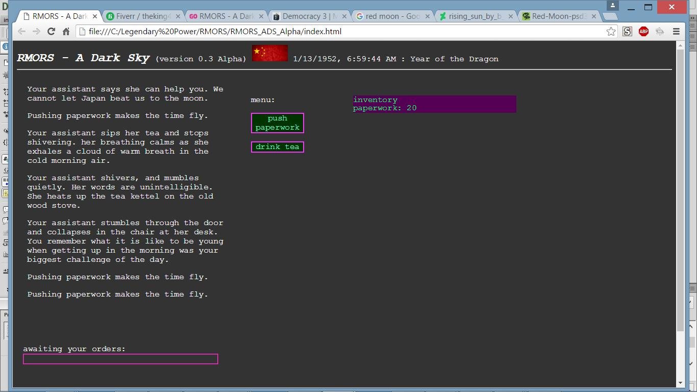Open a new tab with the blank tab button
The width and height of the screenshot is (697, 392).
pyautogui.click(x=610, y=16)
